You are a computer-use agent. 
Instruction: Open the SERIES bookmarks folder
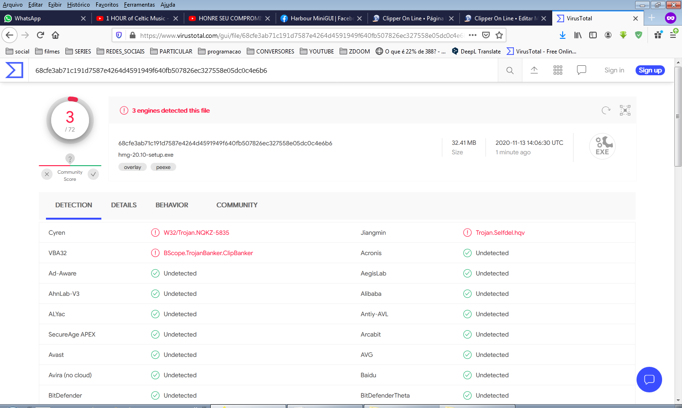[78, 51]
